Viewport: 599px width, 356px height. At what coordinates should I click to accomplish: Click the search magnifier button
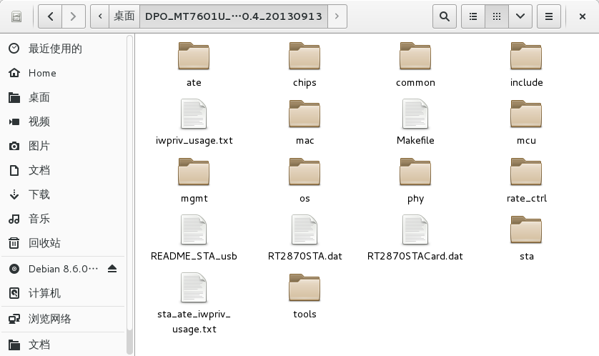click(445, 16)
